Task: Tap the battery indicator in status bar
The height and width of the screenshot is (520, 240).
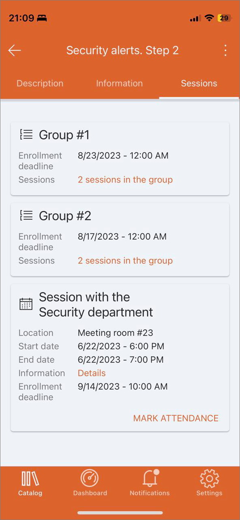Action: (225, 18)
